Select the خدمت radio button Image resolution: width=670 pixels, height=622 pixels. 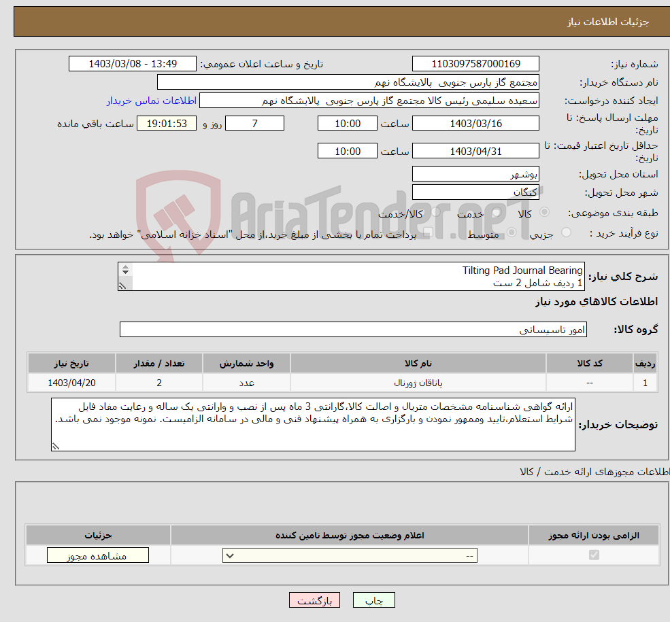(496, 212)
